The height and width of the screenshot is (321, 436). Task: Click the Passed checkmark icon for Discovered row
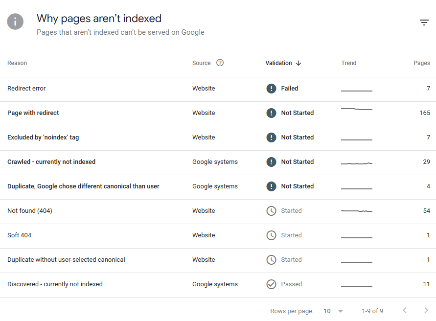coord(271,284)
